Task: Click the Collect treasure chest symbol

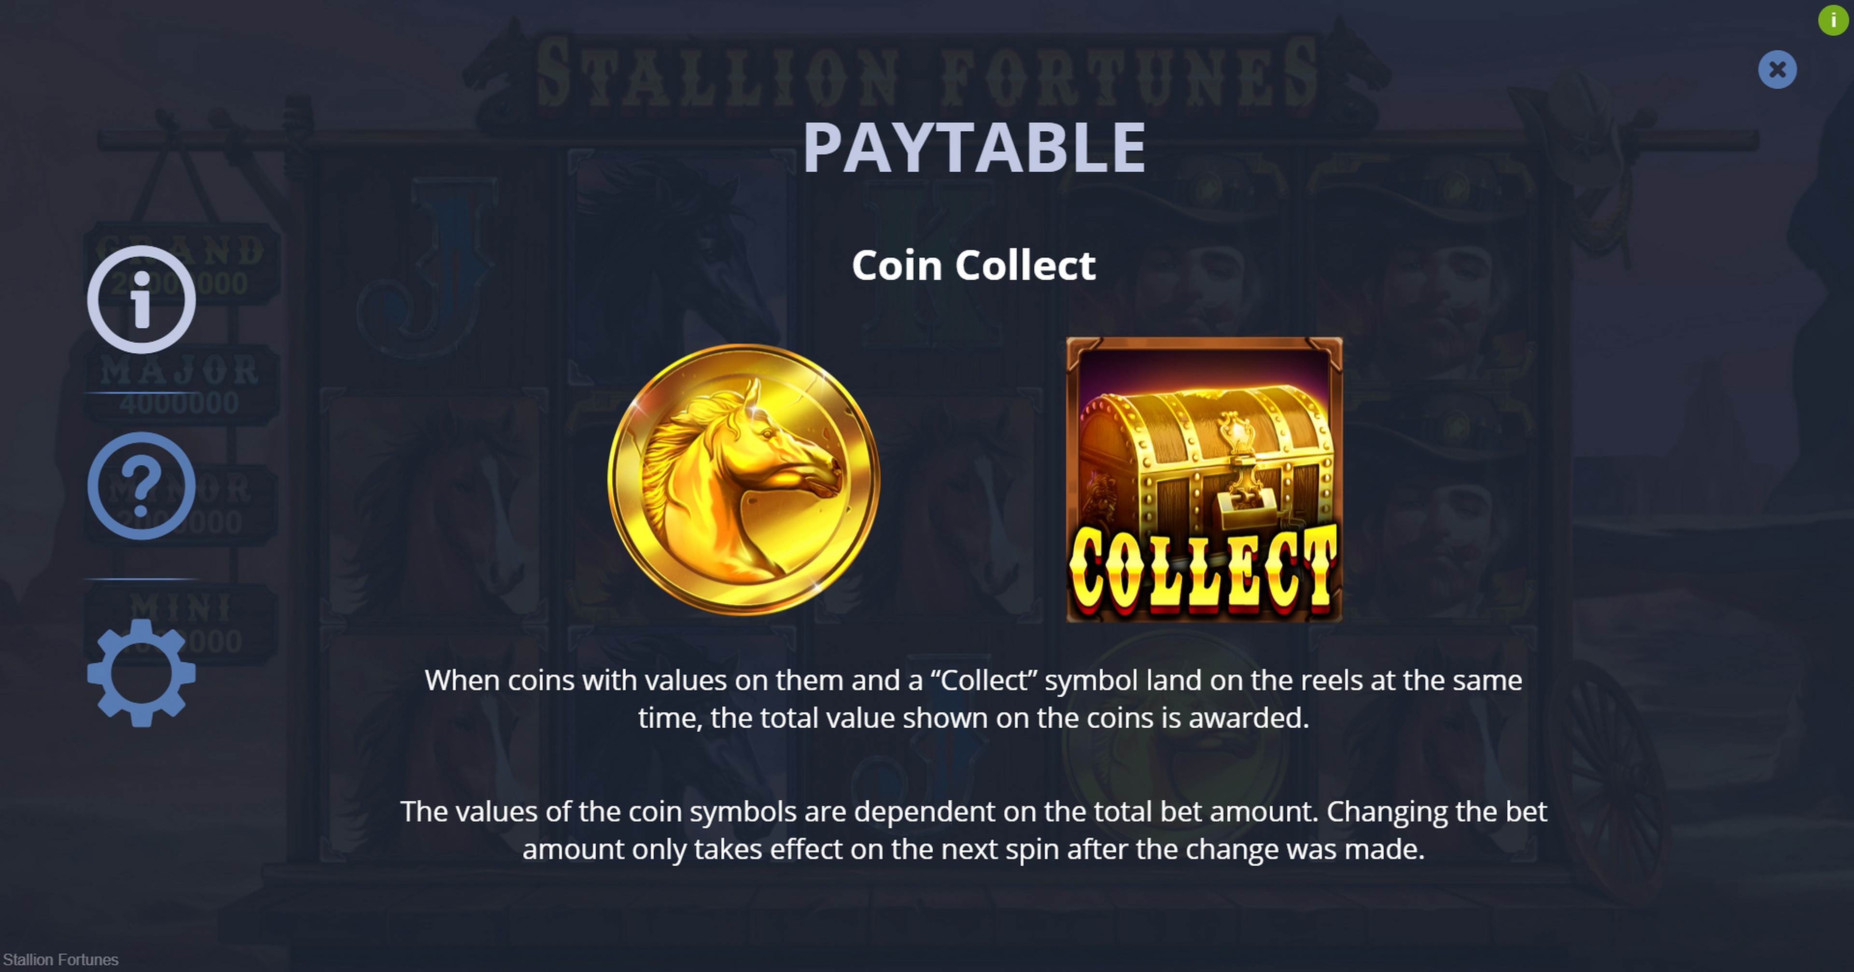Action: 1204,479
